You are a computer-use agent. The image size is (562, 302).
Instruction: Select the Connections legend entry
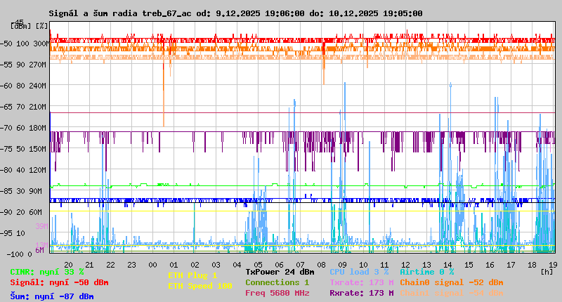pyautogui.click(x=277, y=282)
